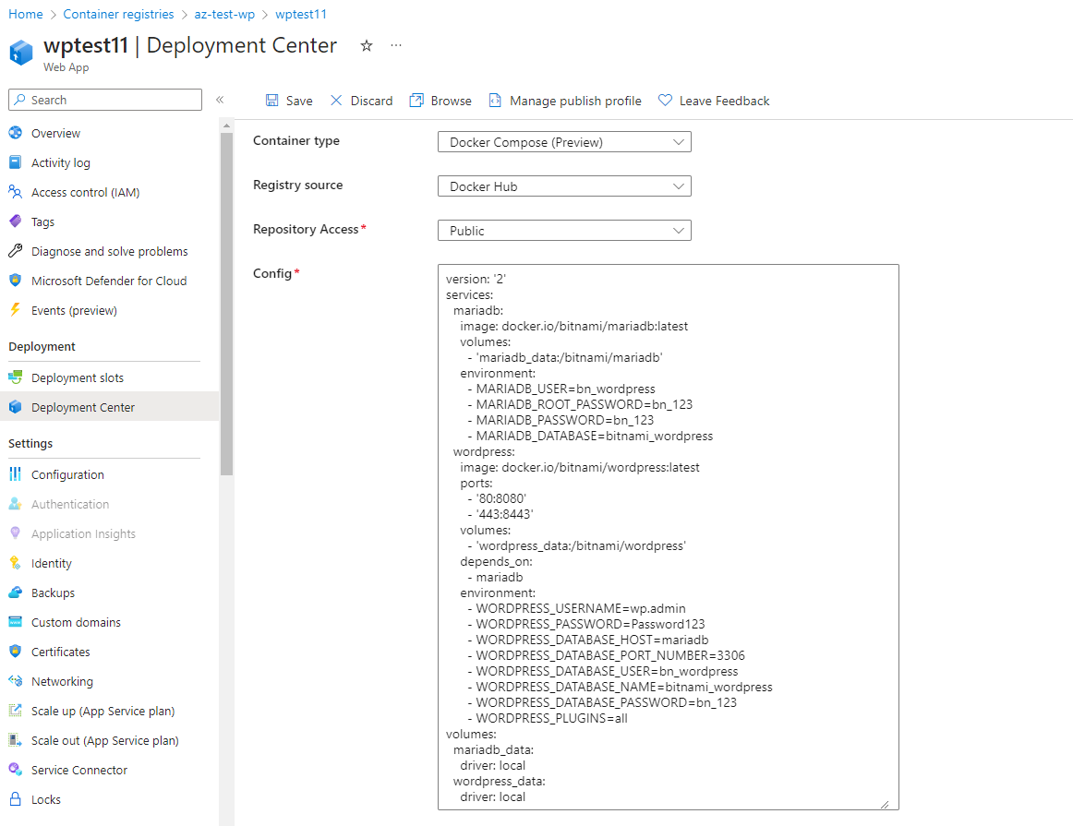Click the sidebar Search field
1073x826 pixels.
point(105,100)
